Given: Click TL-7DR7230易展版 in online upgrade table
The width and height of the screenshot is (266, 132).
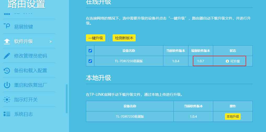Looking at the screenshot, I should point(129,61).
